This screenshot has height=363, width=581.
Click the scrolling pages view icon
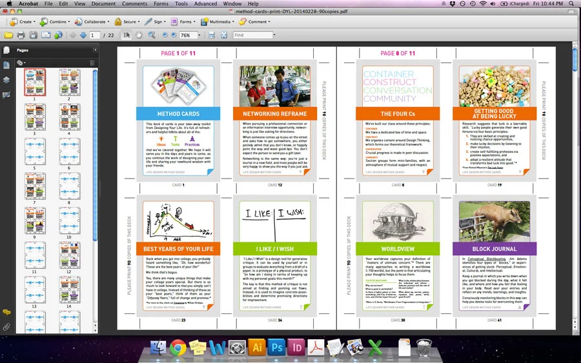tap(211, 35)
